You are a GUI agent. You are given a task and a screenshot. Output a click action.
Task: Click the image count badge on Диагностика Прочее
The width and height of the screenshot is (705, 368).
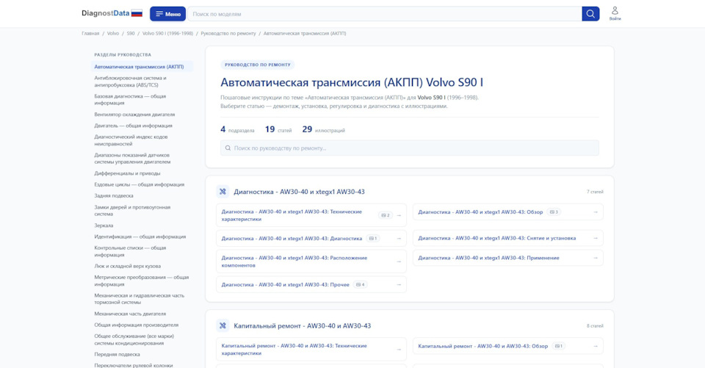coord(360,284)
